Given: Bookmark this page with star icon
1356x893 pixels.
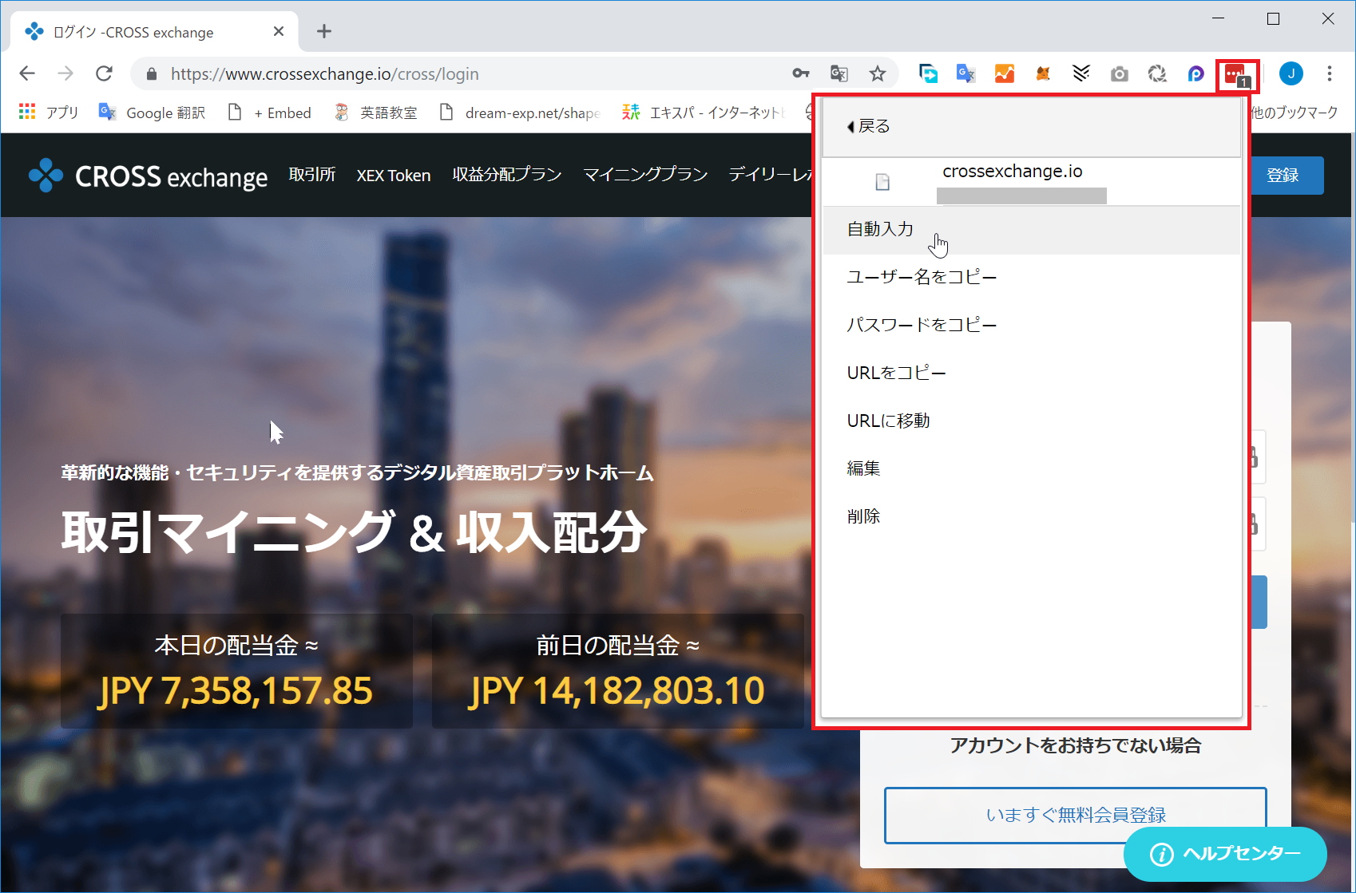Looking at the screenshot, I should click(878, 73).
